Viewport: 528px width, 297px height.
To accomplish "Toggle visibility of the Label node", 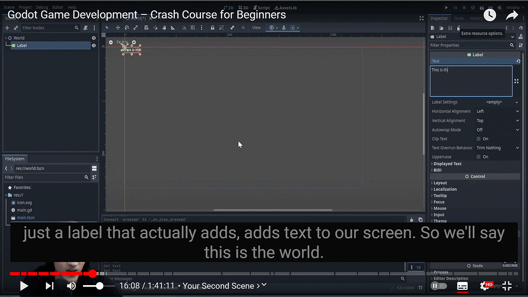I will coord(94,45).
